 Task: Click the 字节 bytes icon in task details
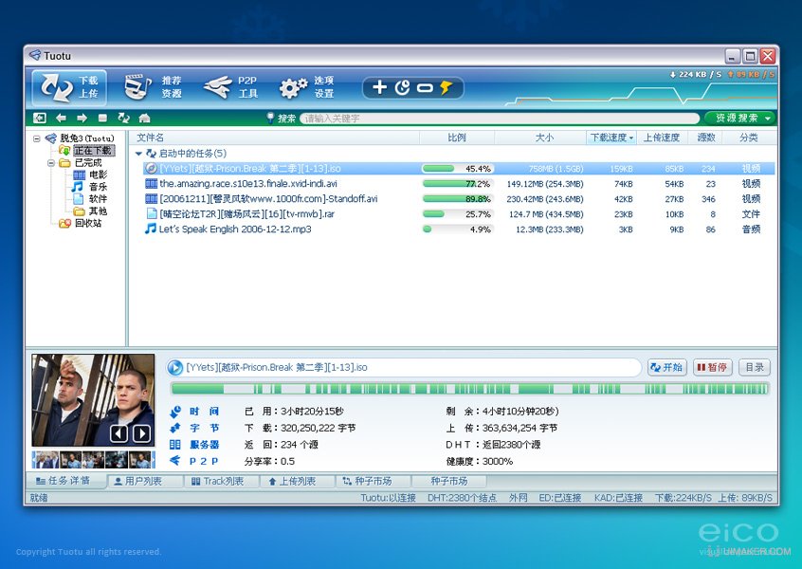point(175,428)
